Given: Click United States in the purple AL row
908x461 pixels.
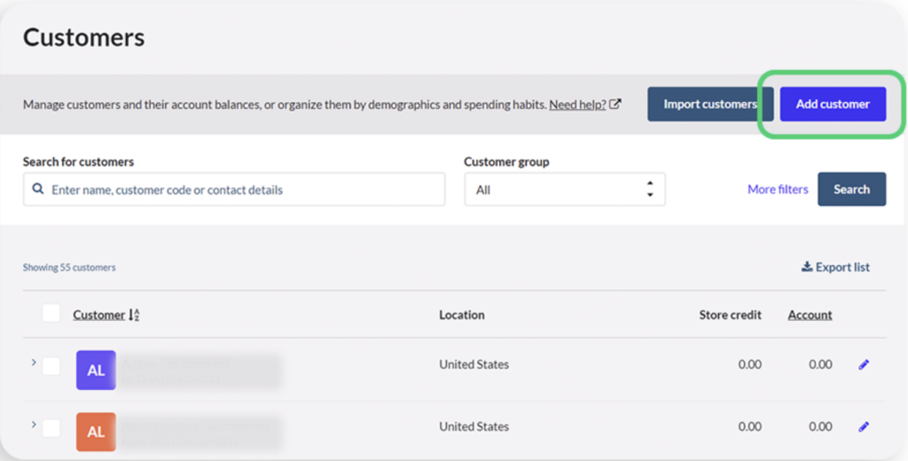Looking at the screenshot, I should coord(474,364).
